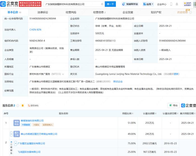The height and width of the screenshot is (156, 196).
Task: Open shareholder 香港骏瑞科技有限公司
Action: [32, 121]
